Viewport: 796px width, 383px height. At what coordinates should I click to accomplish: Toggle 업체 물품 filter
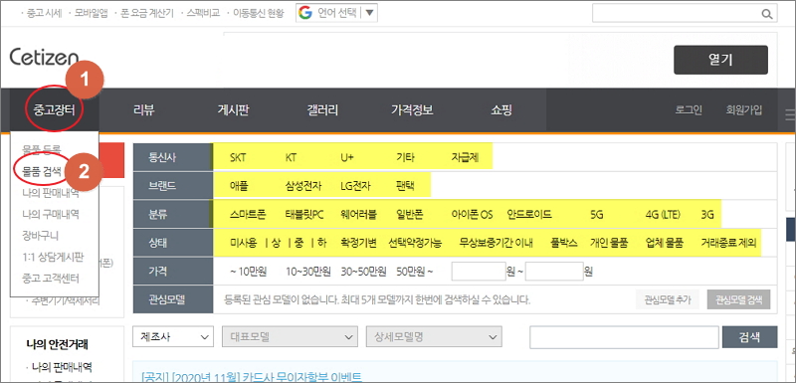click(664, 243)
